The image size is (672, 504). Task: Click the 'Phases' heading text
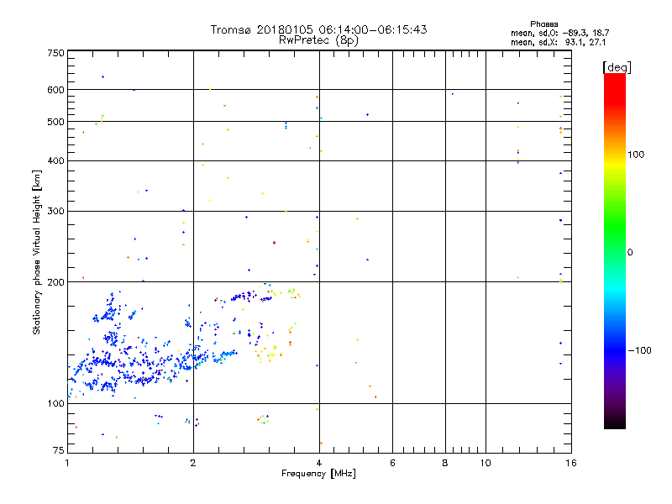pos(543,24)
